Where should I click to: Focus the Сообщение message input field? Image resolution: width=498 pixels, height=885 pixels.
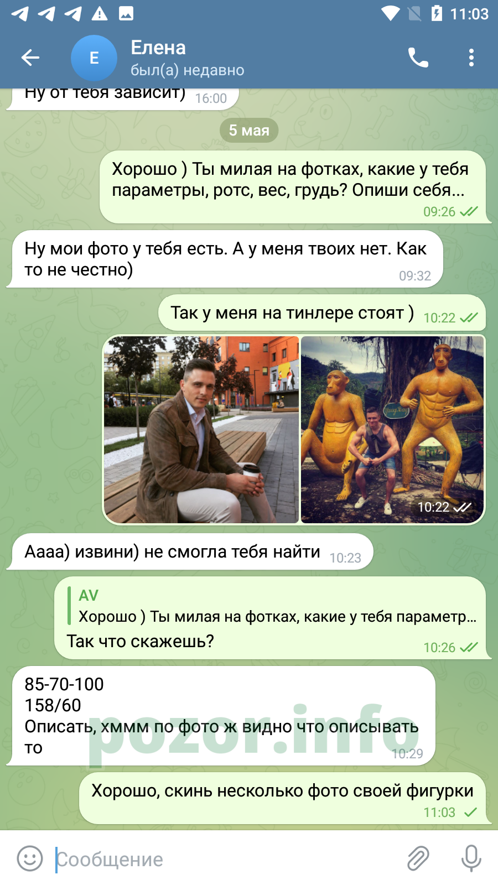coord(221,860)
